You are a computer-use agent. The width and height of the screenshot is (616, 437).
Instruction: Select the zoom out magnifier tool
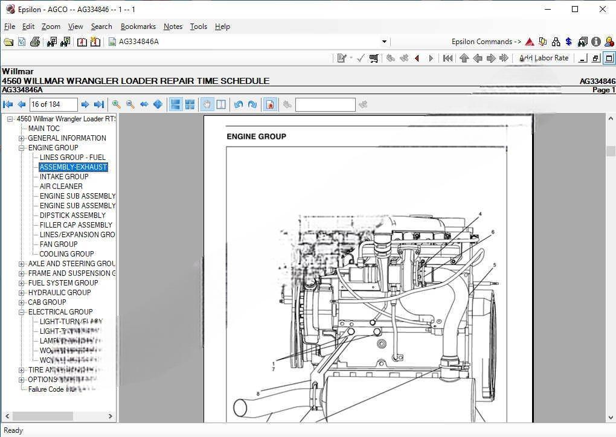[x=130, y=104]
